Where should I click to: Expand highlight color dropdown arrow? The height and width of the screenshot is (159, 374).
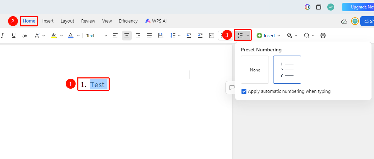[61, 36]
